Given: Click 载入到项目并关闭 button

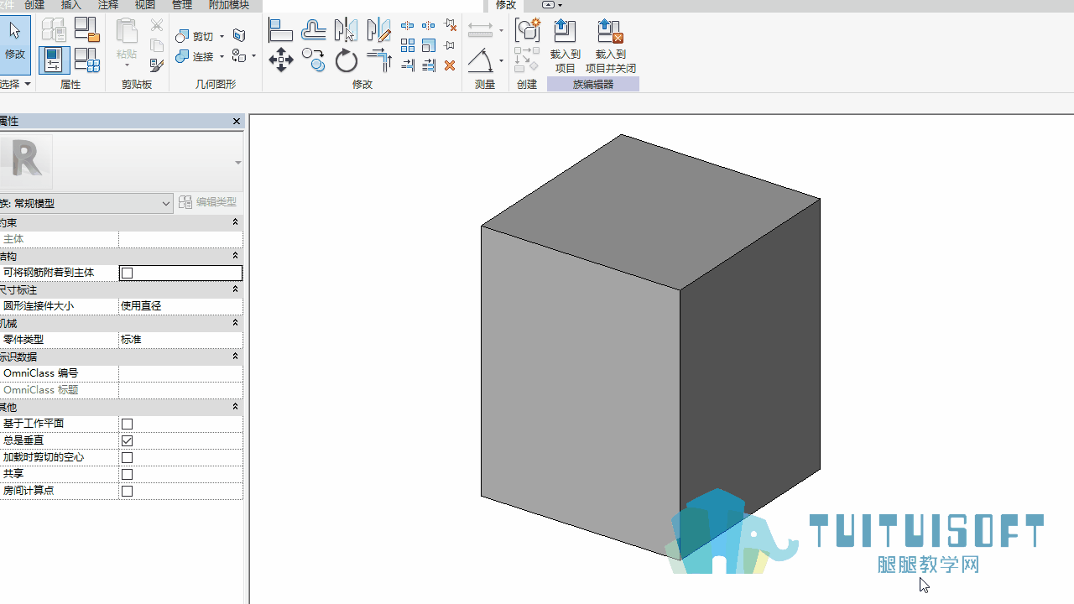Looking at the screenshot, I should (611, 46).
